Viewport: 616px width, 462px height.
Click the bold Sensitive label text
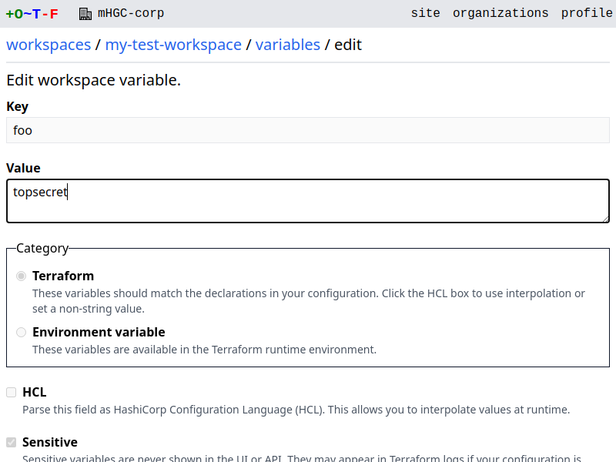click(x=50, y=442)
